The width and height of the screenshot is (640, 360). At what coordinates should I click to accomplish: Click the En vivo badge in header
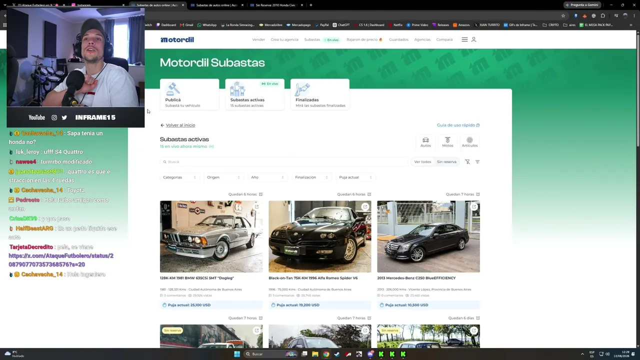tap(331, 39)
